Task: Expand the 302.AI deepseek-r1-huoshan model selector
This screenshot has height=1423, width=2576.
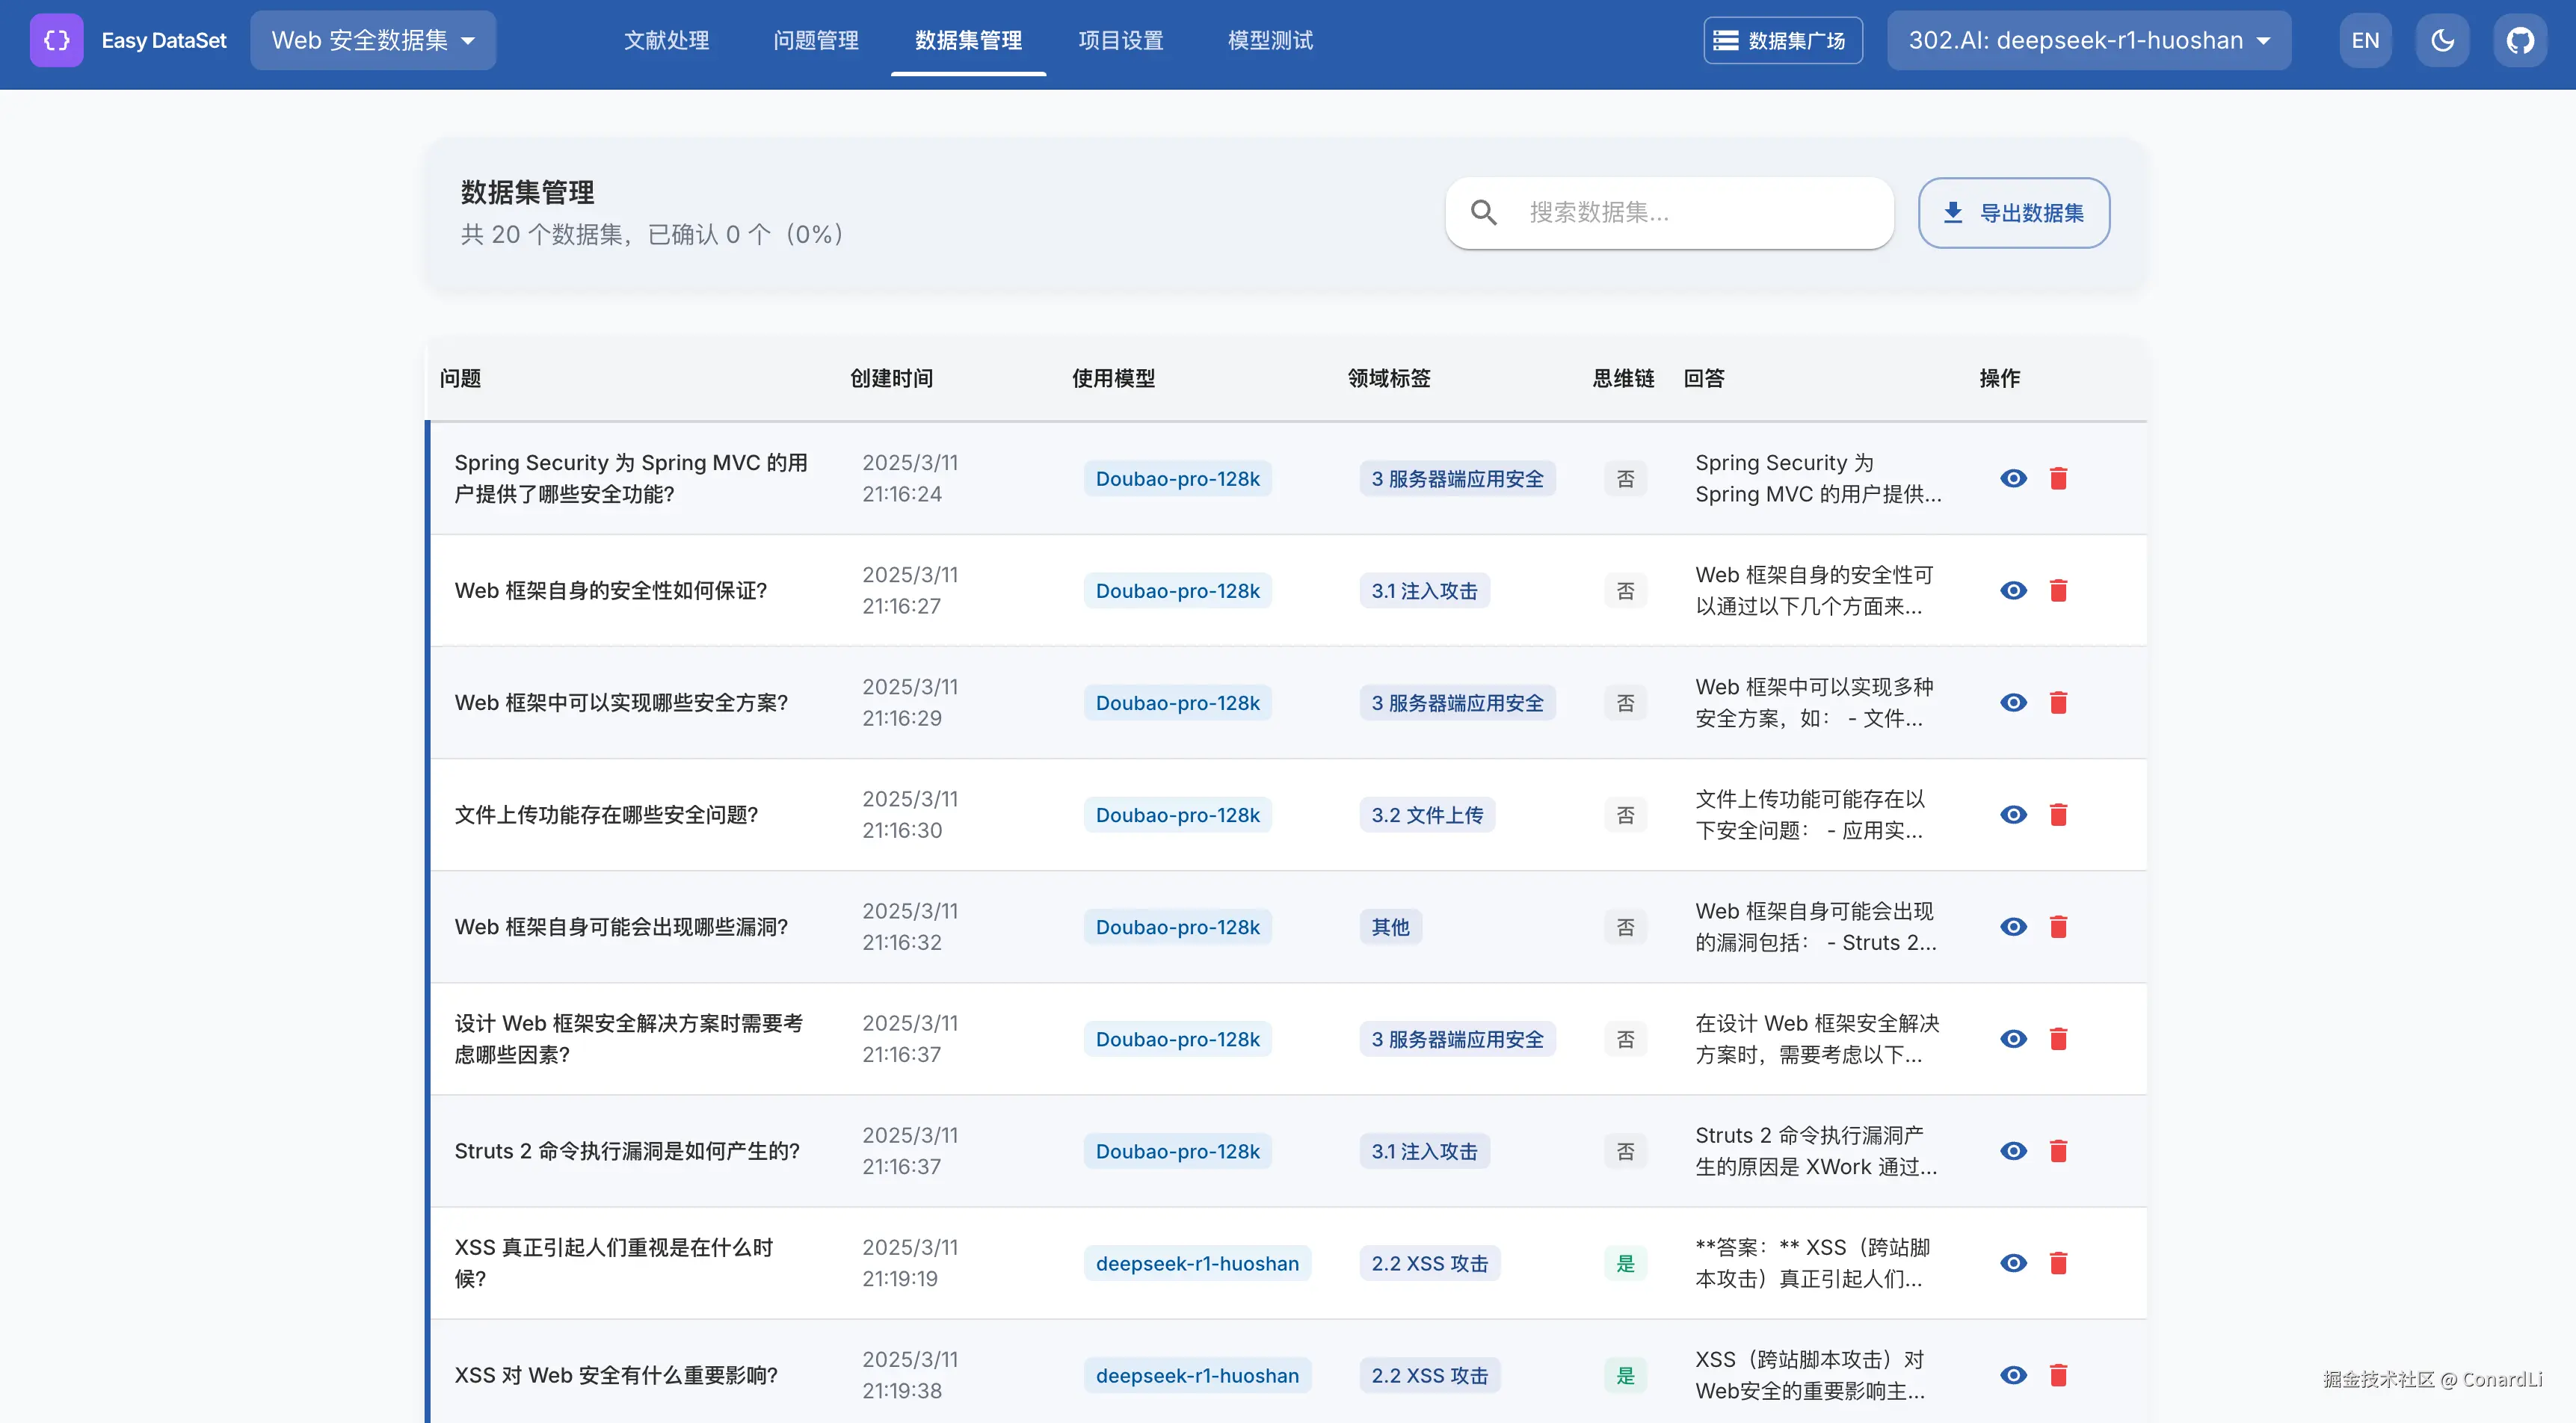Action: (x=2088, y=41)
